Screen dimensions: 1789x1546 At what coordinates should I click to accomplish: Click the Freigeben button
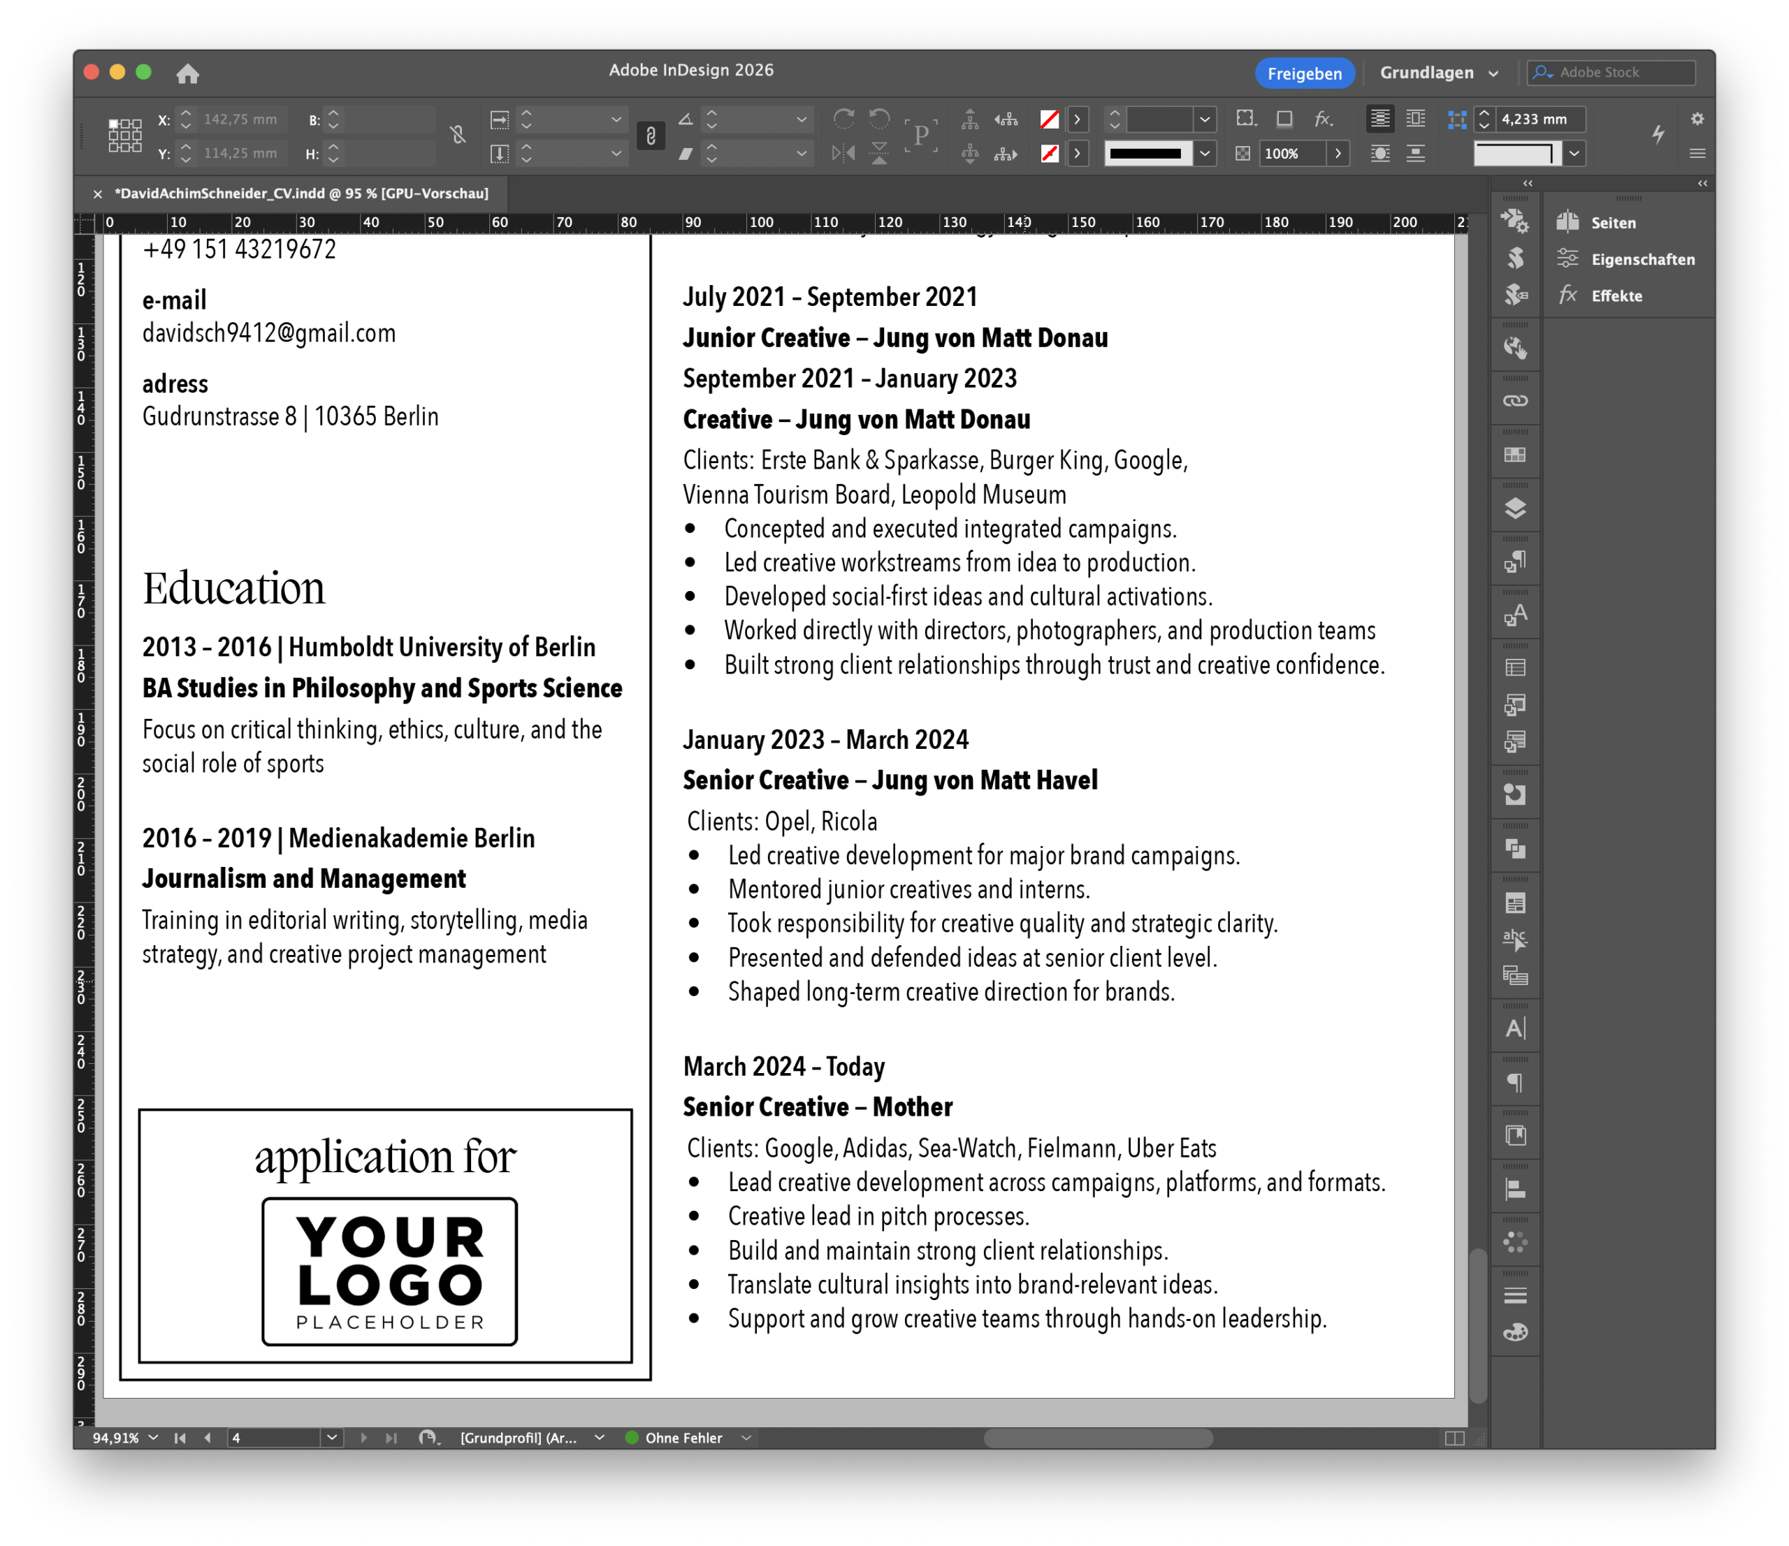pyautogui.click(x=1304, y=73)
